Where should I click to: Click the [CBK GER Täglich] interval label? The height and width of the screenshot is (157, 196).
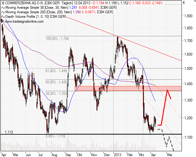tap(58, 3)
